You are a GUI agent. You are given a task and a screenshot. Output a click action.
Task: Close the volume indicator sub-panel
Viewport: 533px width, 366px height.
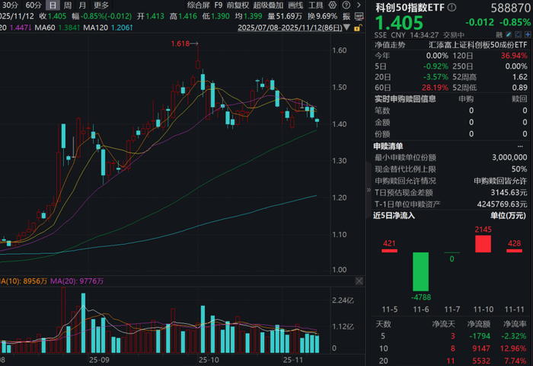click(x=359, y=281)
